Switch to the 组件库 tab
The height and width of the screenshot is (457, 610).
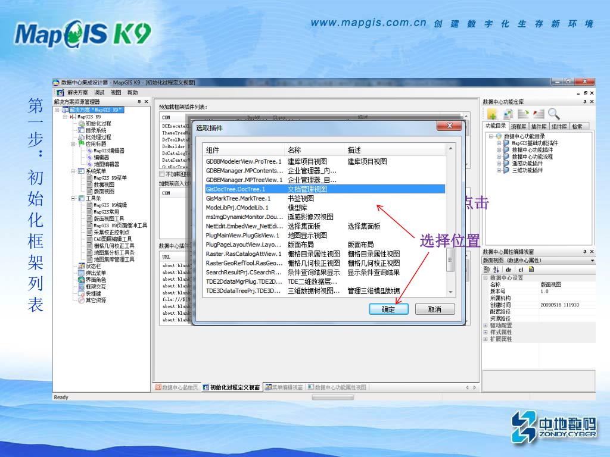(x=559, y=126)
